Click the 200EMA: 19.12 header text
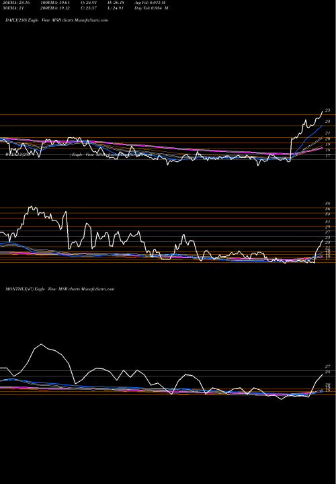 pos(56,8)
